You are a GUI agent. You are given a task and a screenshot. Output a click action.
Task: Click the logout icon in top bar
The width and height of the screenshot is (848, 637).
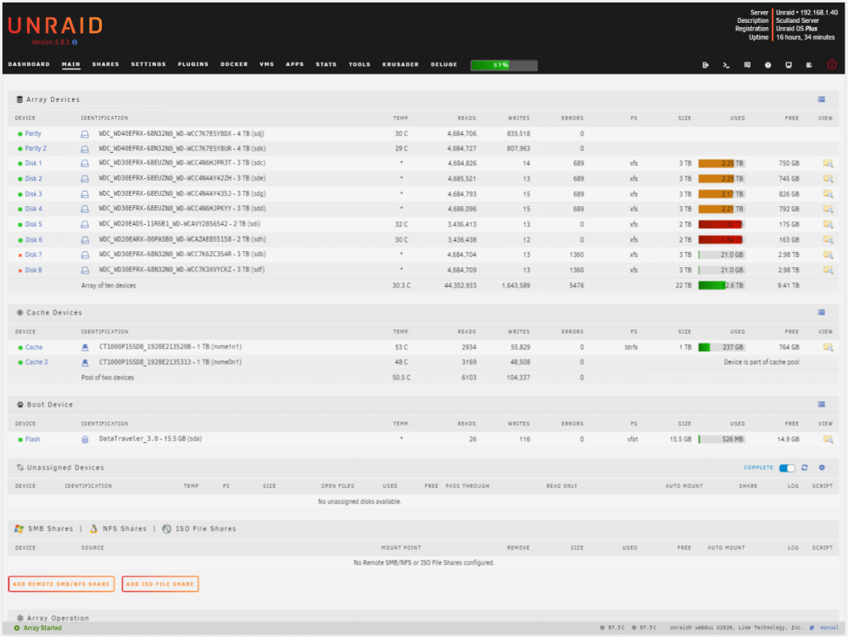pos(706,65)
